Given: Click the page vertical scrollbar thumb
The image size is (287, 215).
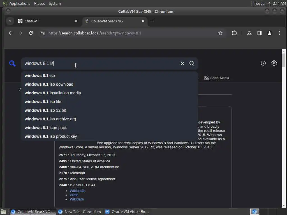Looking at the screenshot, I should pos(284,60).
